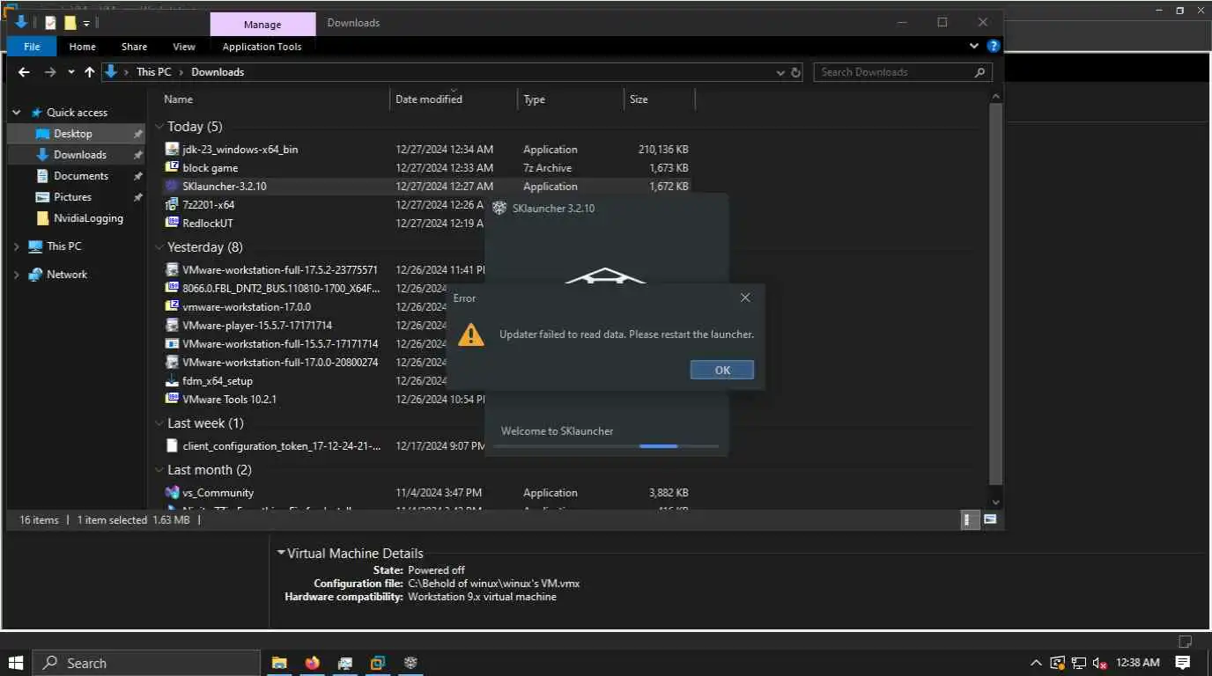Click Downloads in the address breadcrumb

218,72
